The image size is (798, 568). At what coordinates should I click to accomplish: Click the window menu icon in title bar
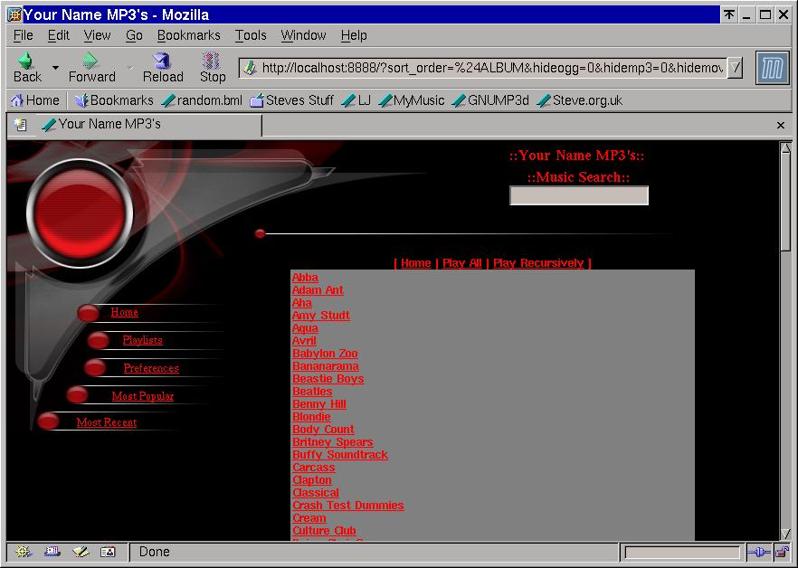[x=14, y=14]
